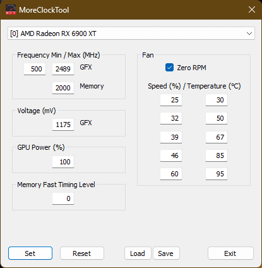Click the Memory label in Frequency group
The width and height of the screenshot is (262, 268).
(92, 86)
